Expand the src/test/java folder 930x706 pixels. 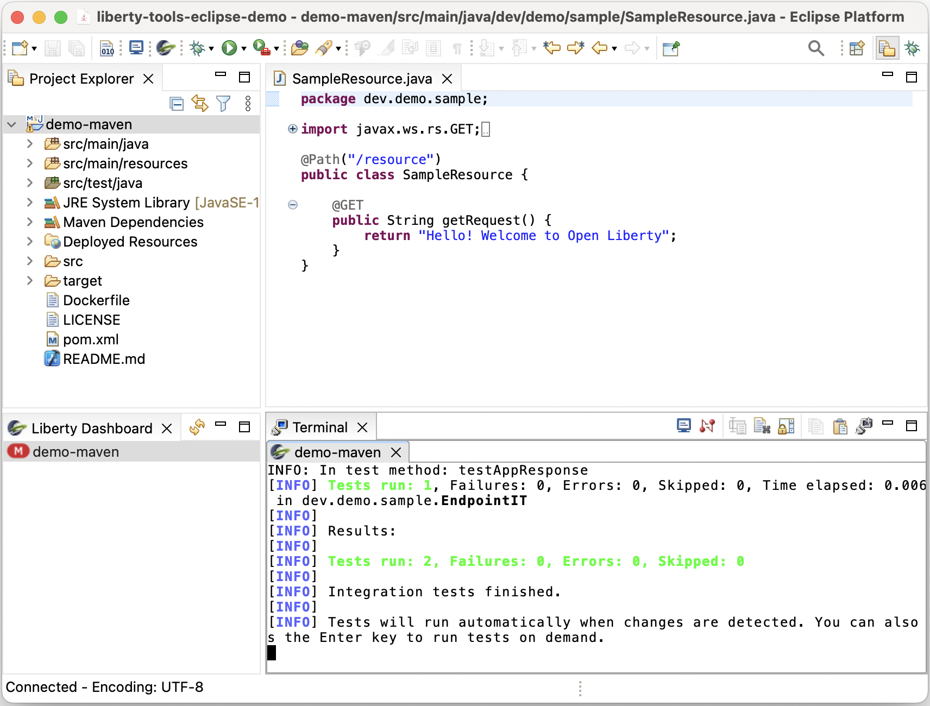[x=30, y=183]
